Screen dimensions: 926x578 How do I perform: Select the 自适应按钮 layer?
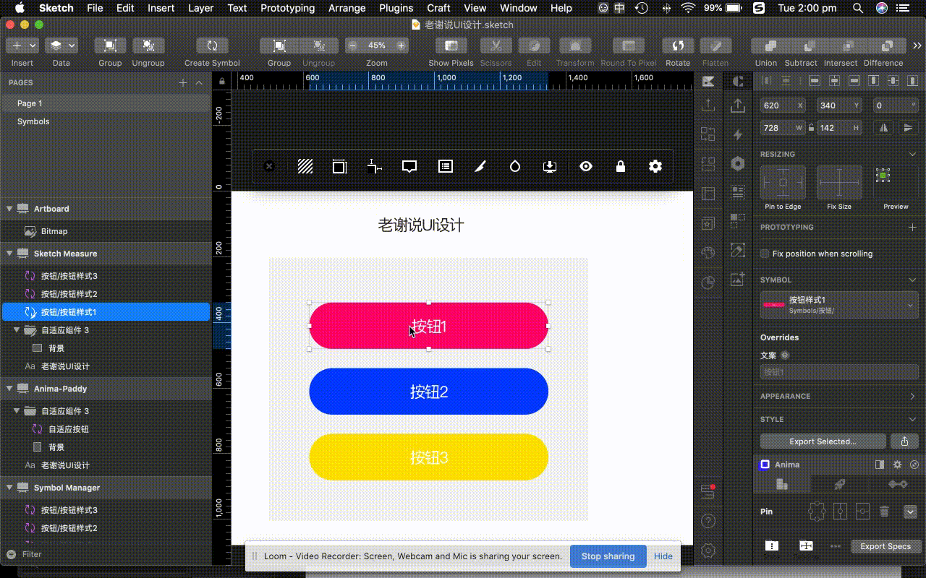coord(106,429)
